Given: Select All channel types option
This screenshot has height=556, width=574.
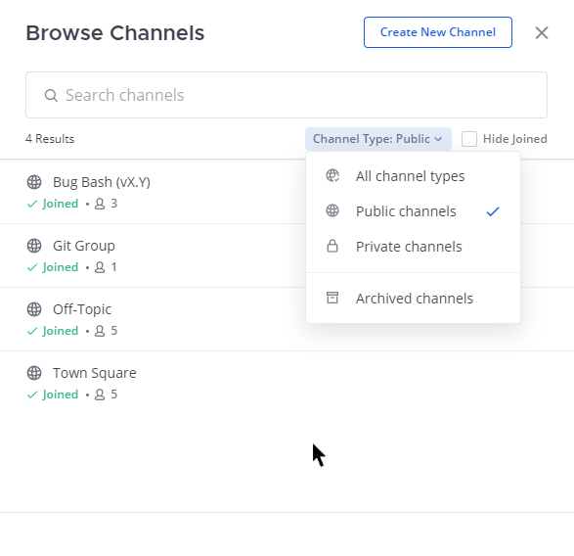Looking at the screenshot, I should pyautogui.click(x=413, y=176).
